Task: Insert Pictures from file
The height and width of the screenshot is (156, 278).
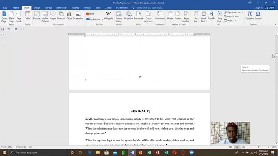Action: coord(37,16)
